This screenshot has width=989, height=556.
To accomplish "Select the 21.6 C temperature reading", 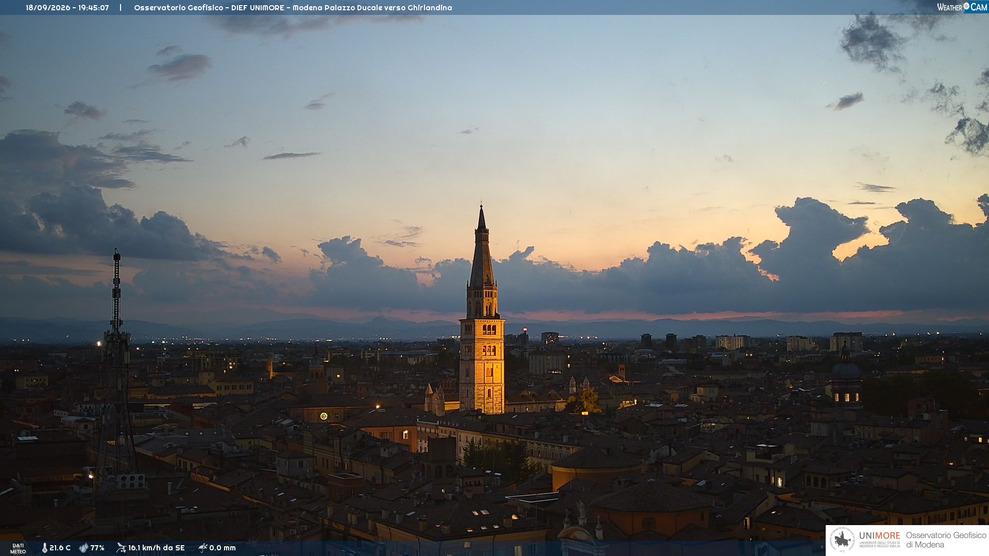I will pos(60,548).
